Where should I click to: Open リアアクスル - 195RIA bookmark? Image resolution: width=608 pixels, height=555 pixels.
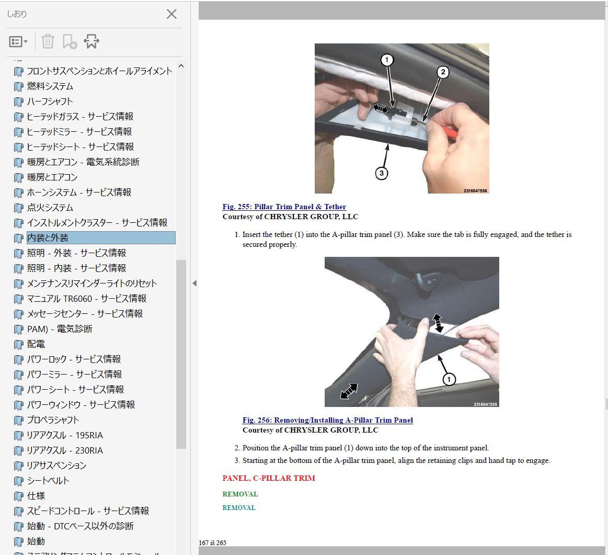tap(65, 435)
